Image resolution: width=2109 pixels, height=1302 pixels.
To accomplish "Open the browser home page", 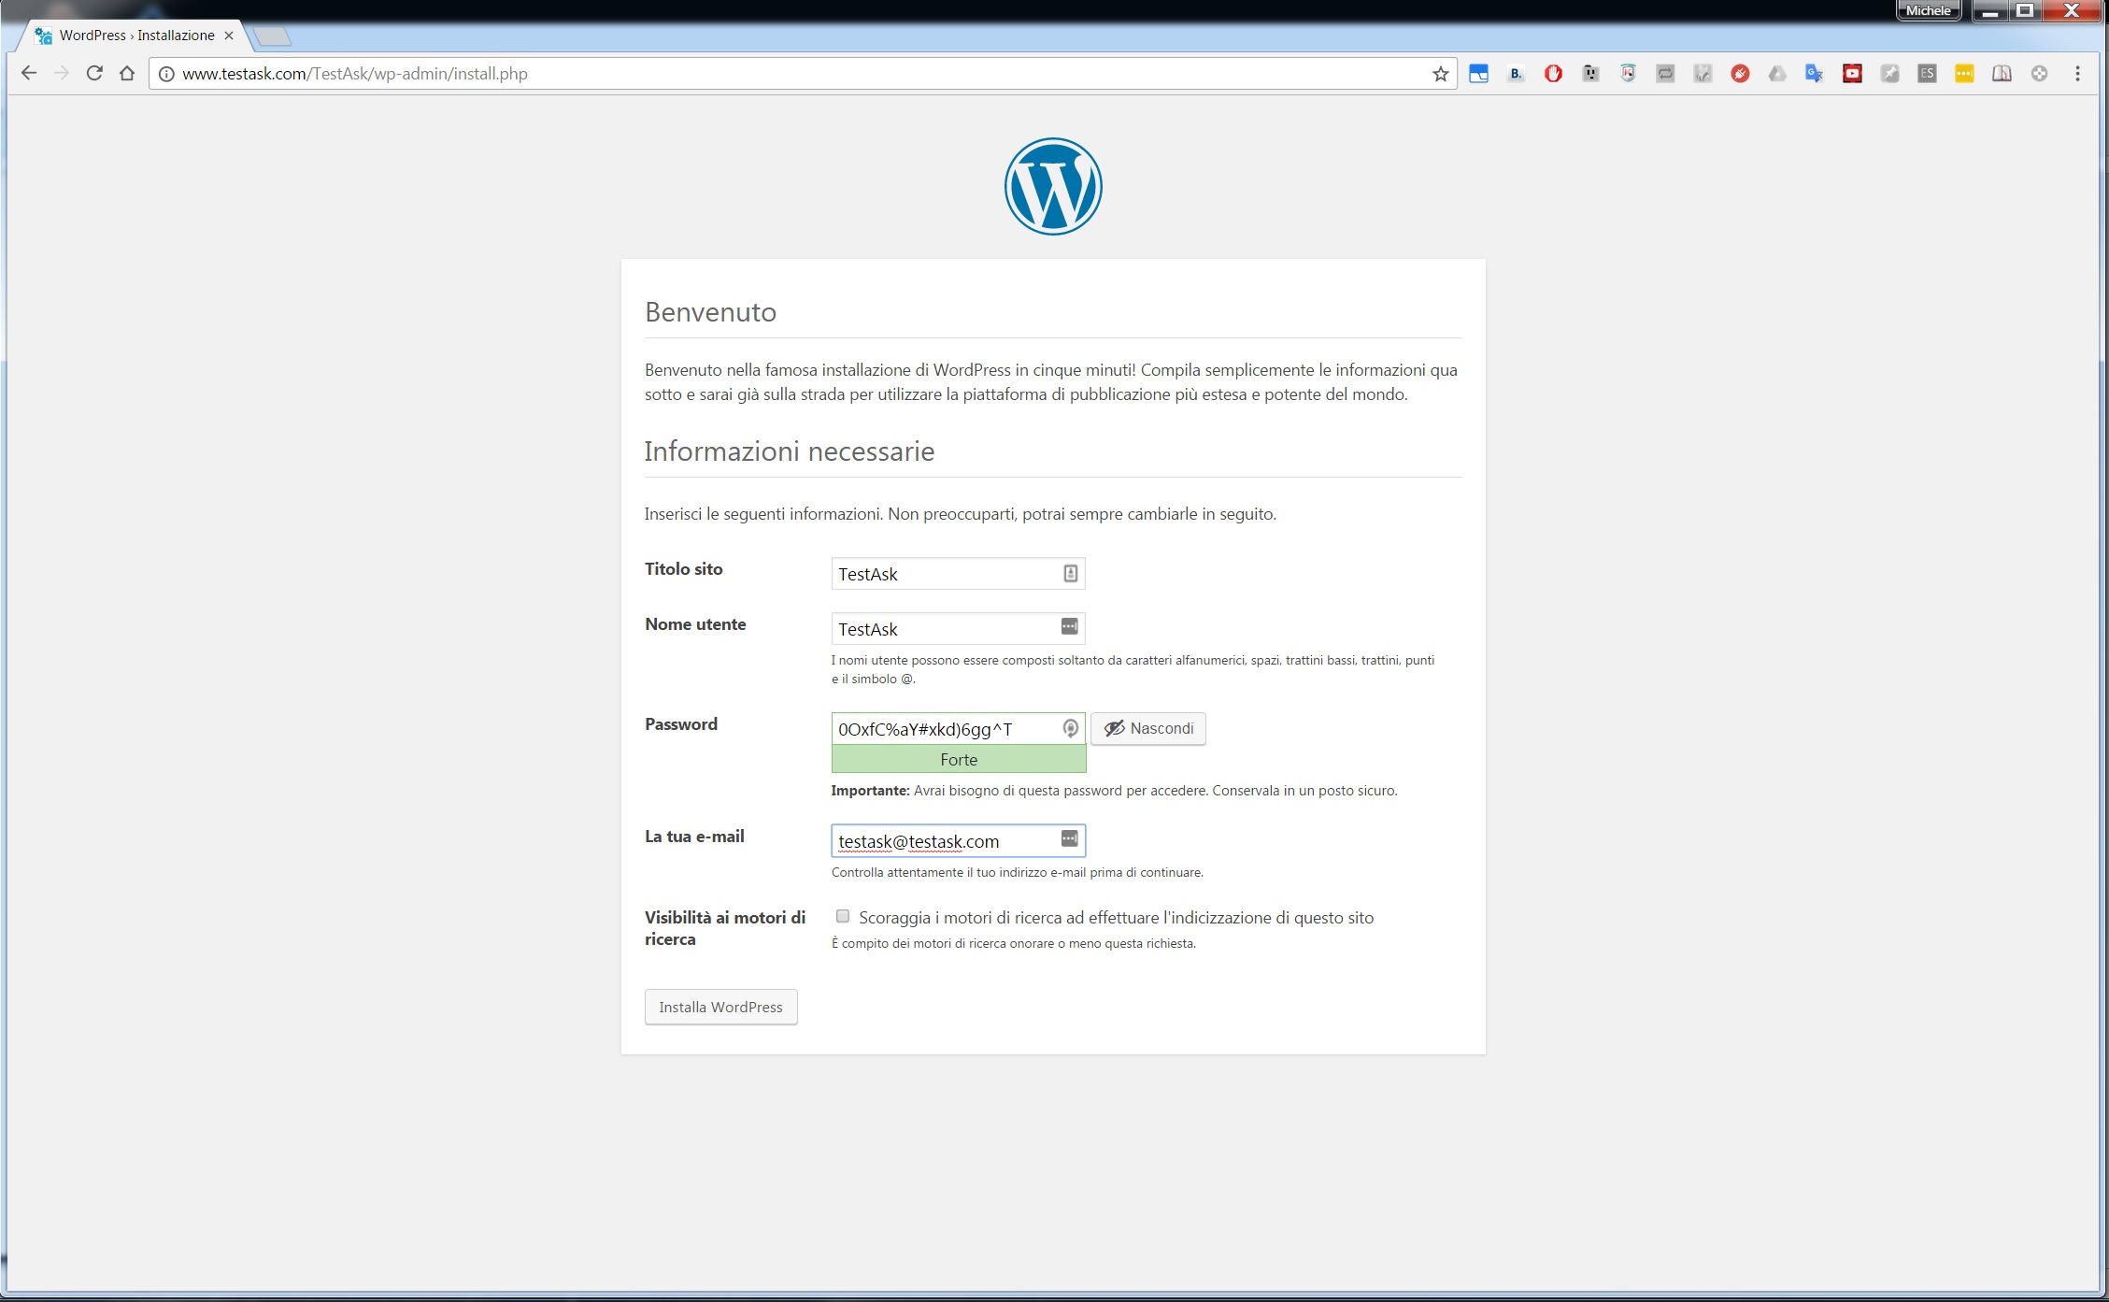I will 127,73.
